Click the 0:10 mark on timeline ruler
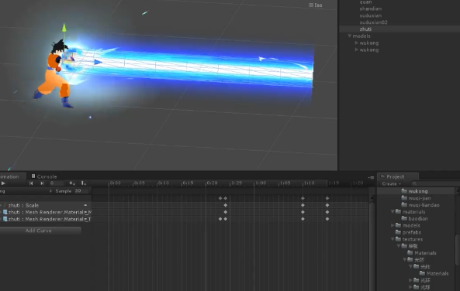This screenshot has width=460, height=291. pos(164,183)
